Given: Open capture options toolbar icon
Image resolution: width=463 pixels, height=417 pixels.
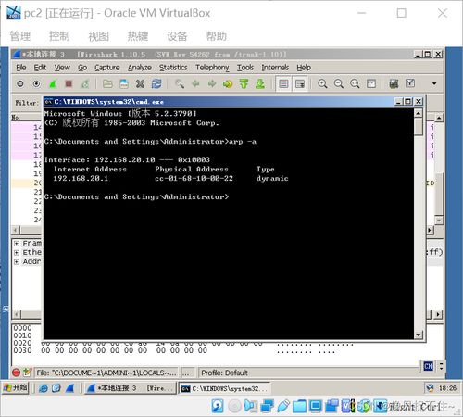Looking at the screenshot, I should pos(36,83).
